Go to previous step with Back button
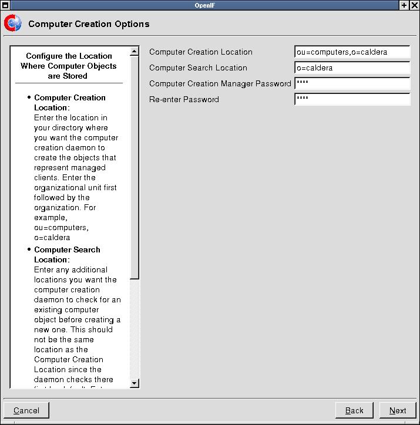 click(x=354, y=410)
